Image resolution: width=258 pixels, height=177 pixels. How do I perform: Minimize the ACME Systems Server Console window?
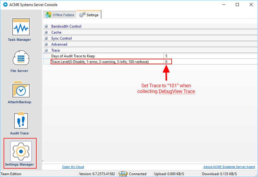click(224, 4)
